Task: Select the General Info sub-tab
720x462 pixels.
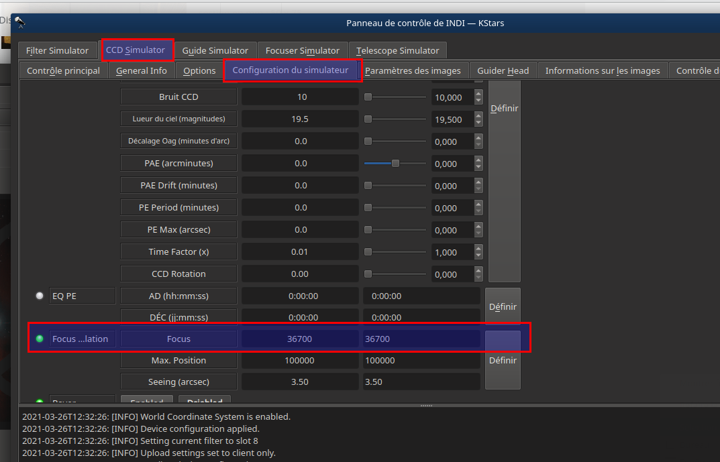Action: pyautogui.click(x=142, y=70)
